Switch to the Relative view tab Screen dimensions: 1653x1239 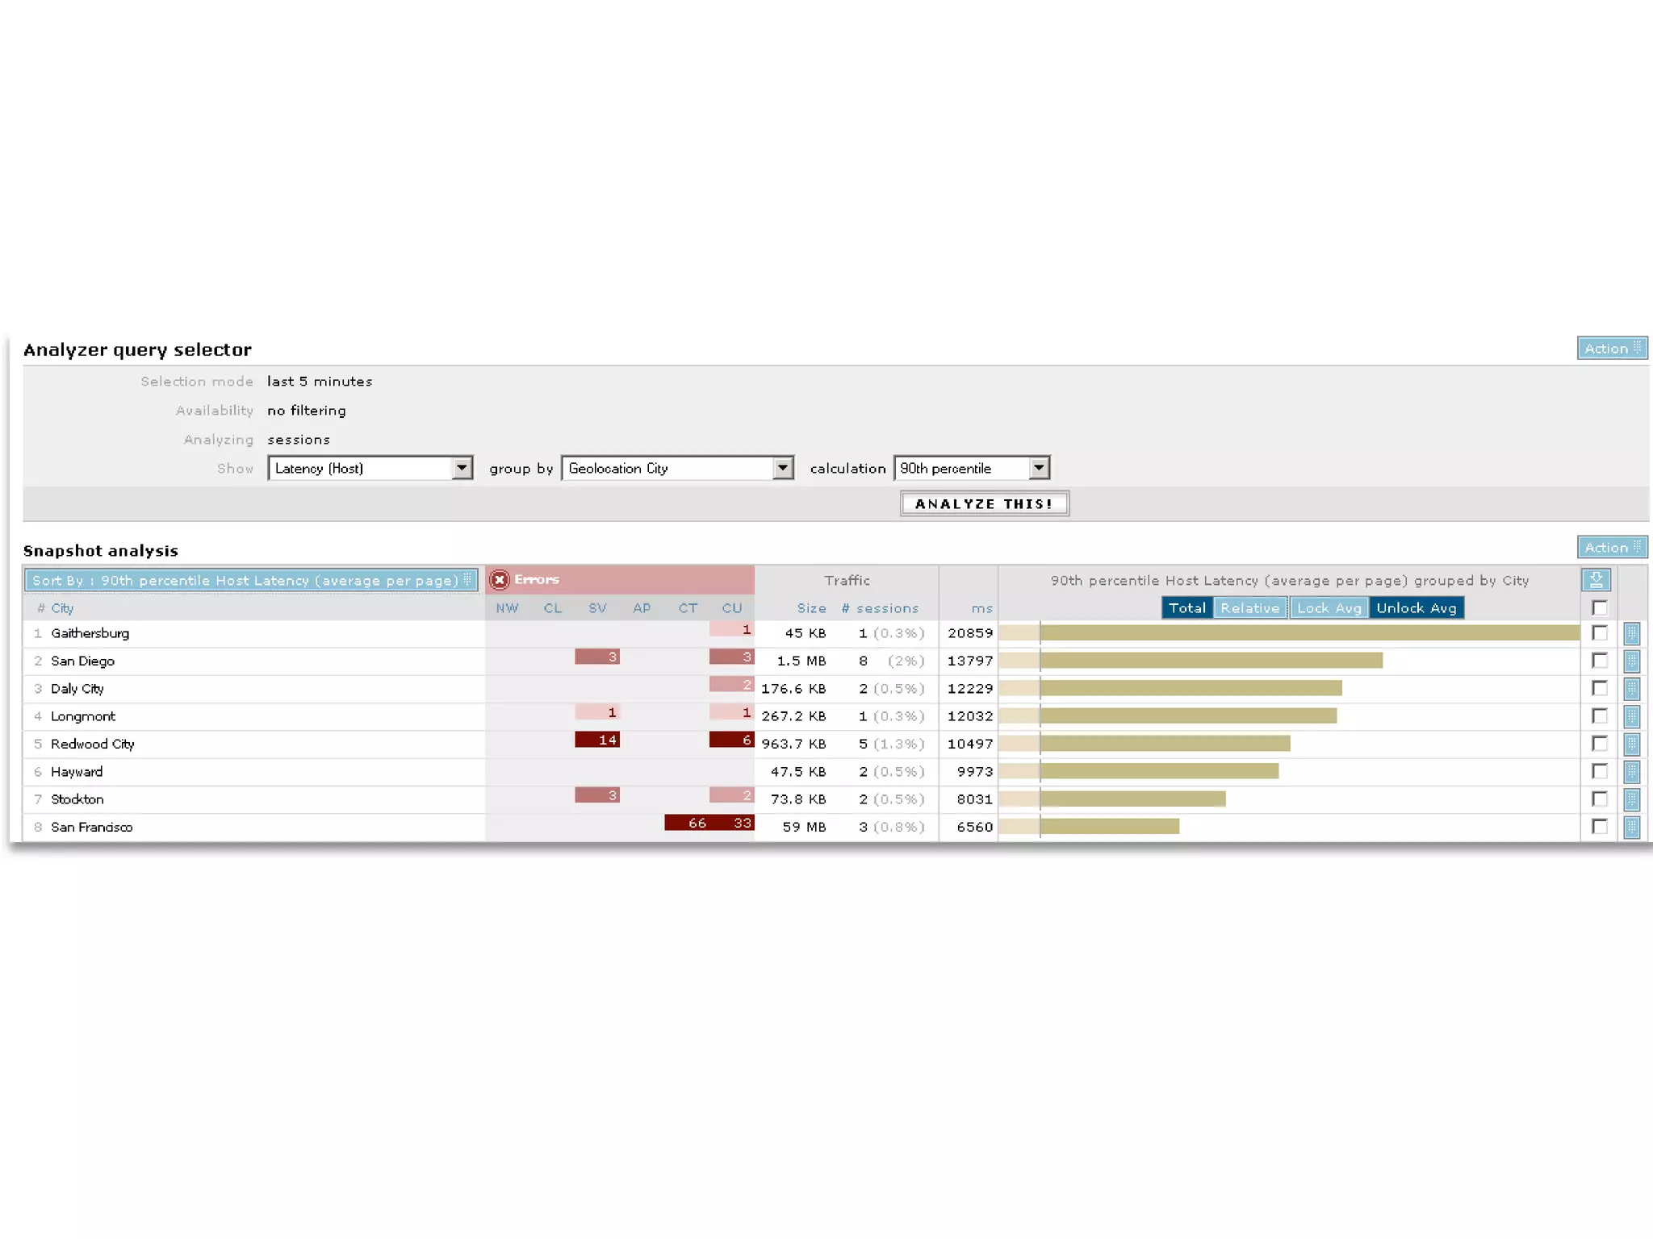[x=1249, y=607]
